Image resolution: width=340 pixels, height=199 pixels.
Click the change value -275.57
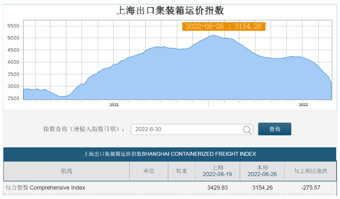pyautogui.click(x=311, y=188)
